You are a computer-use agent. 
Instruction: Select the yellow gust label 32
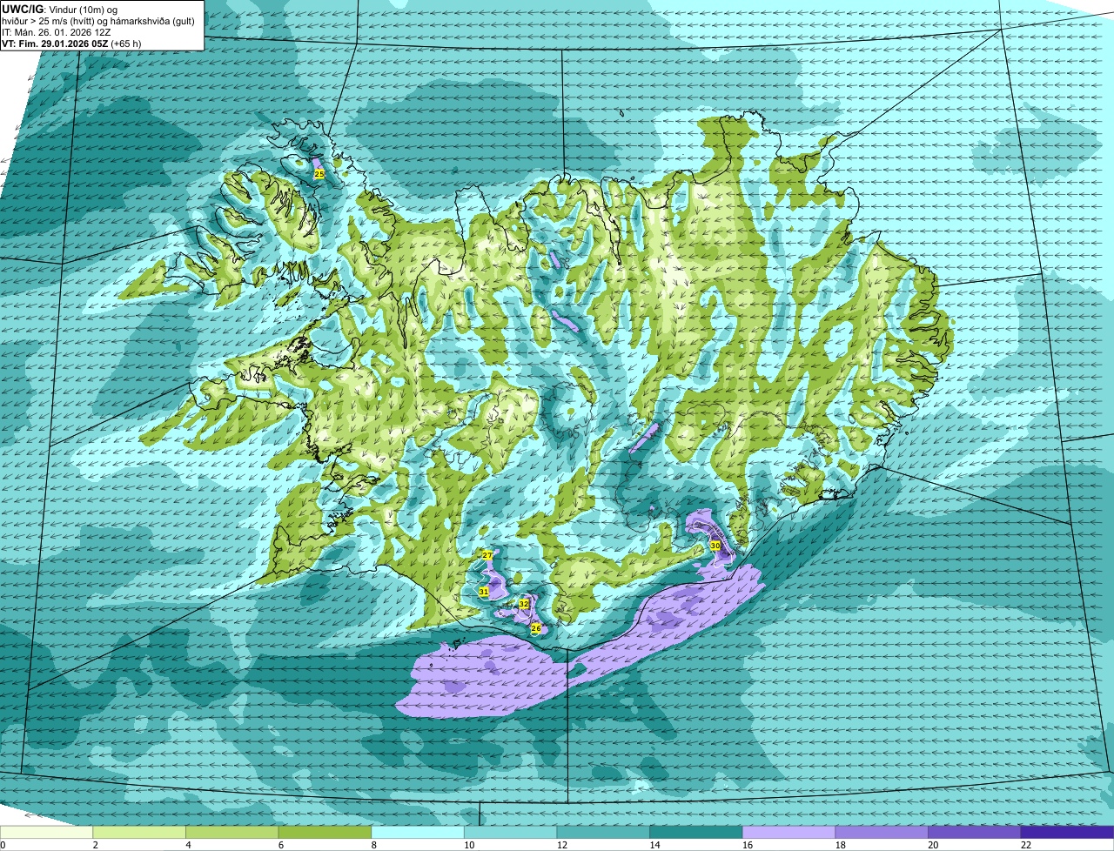(x=524, y=603)
